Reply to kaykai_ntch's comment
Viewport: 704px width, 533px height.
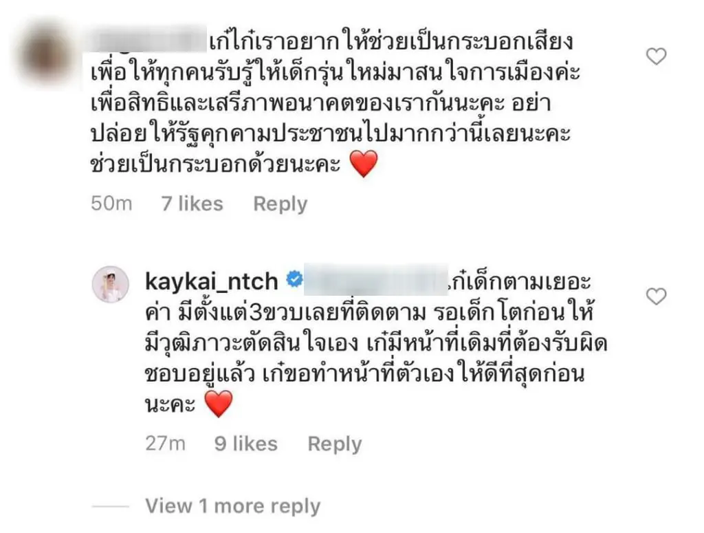[335, 444]
